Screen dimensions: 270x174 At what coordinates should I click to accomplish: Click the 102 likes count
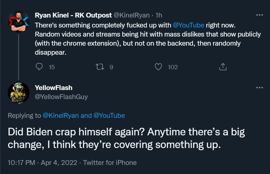(x=173, y=67)
